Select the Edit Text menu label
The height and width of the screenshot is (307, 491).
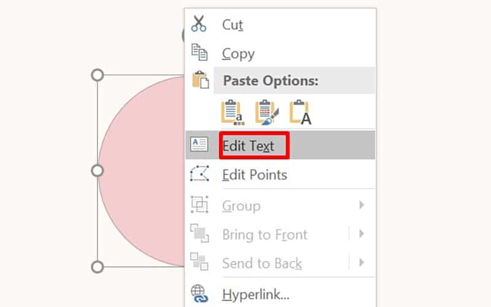click(248, 146)
